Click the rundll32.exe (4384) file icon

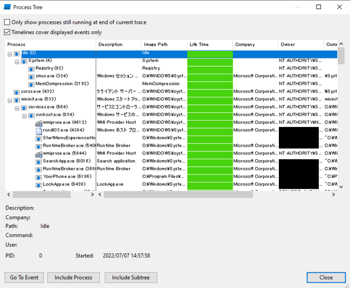click(39, 130)
